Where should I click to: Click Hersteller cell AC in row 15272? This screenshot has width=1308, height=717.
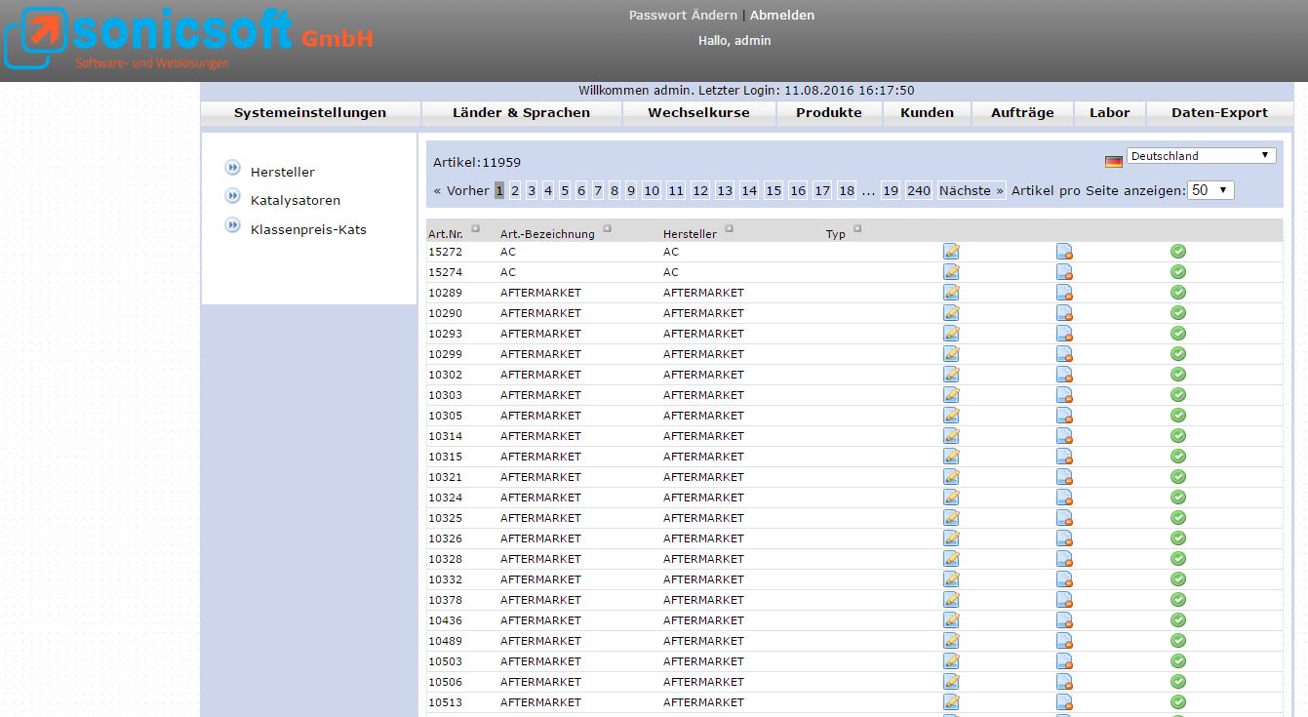coord(671,252)
